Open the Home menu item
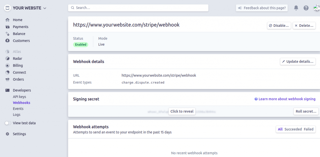Viewport: 320px width, 157px height. (17, 20)
